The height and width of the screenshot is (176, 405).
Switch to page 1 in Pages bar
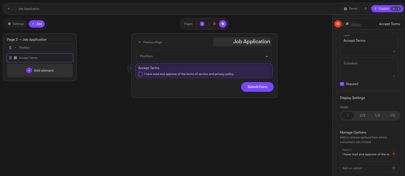pyautogui.click(x=197, y=24)
